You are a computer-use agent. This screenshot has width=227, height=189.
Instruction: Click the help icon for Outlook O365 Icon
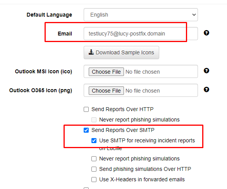tap(206, 89)
